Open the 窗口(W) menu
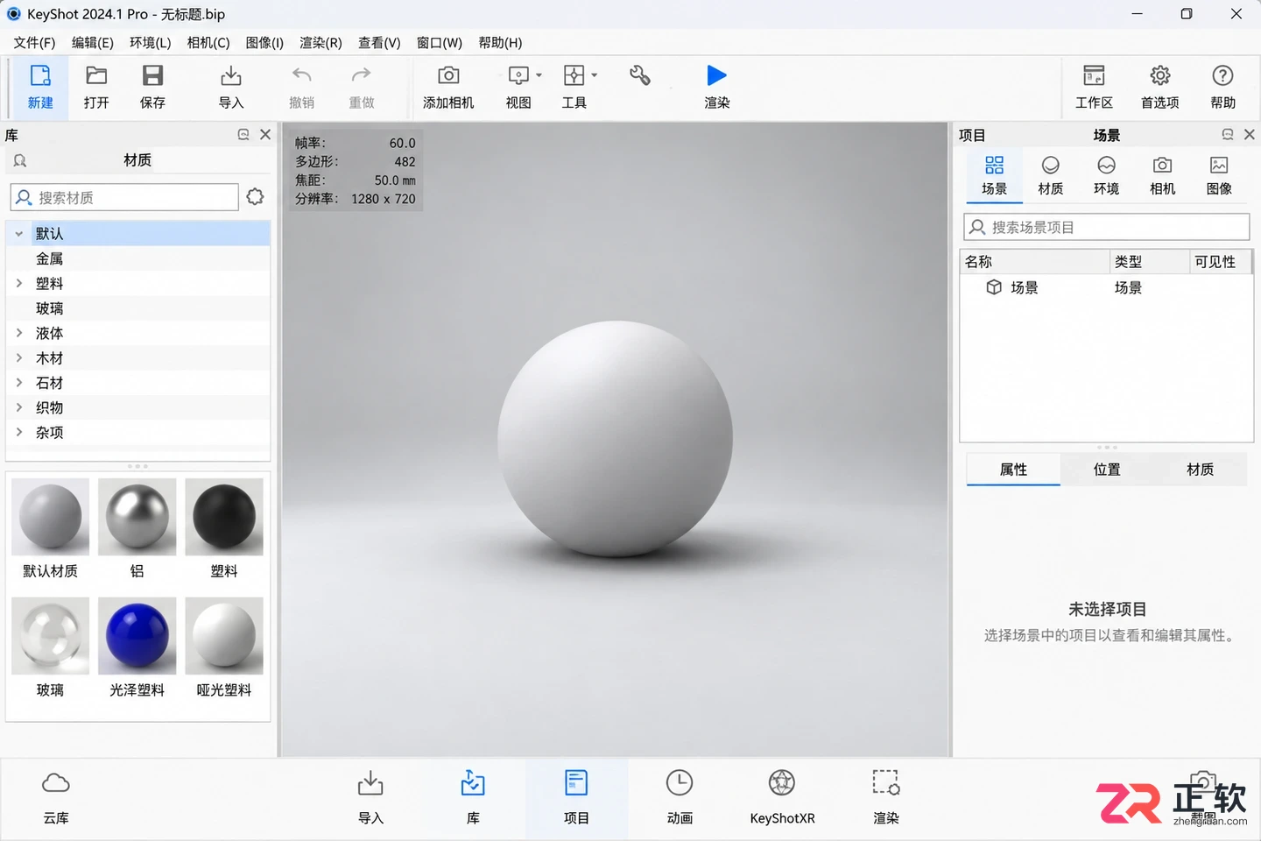This screenshot has width=1261, height=841. pyautogui.click(x=439, y=42)
